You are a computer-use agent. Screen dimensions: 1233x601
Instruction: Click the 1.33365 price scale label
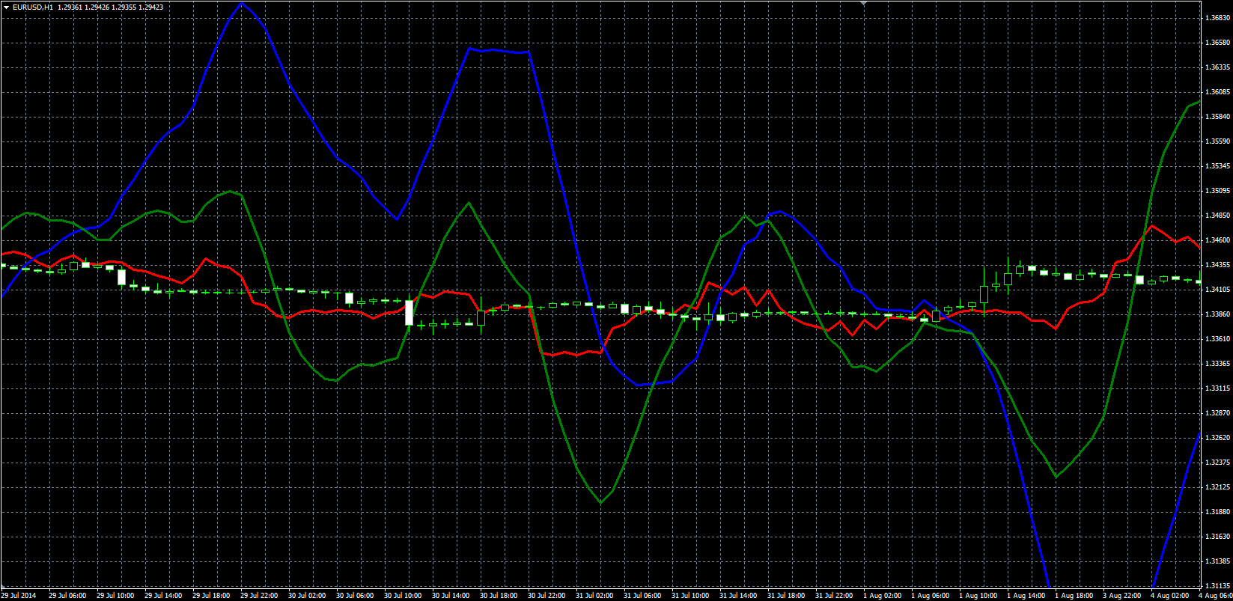[x=1217, y=364]
